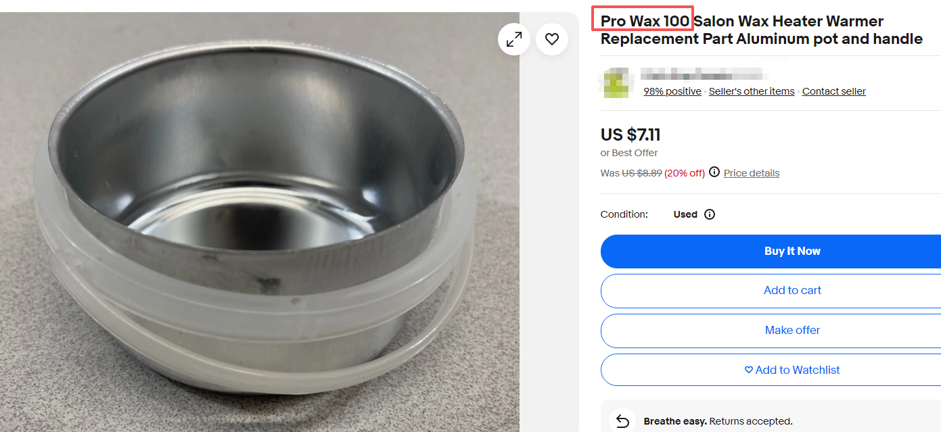Open the 98% positive feedback link

coord(672,91)
